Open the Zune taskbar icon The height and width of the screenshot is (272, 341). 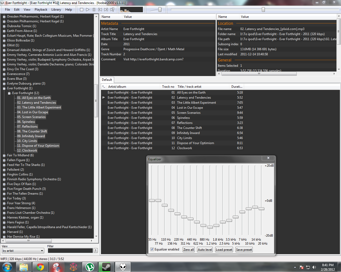pyautogui.click(x=73, y=267)
